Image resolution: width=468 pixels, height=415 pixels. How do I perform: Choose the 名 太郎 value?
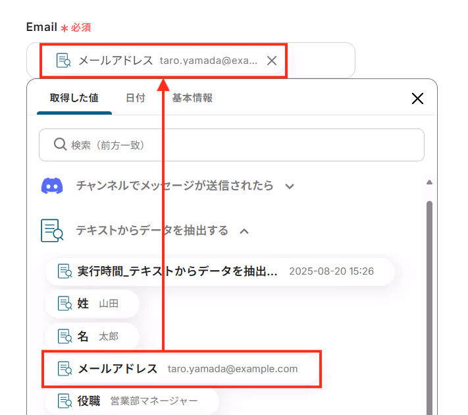(x=92, y=337)
